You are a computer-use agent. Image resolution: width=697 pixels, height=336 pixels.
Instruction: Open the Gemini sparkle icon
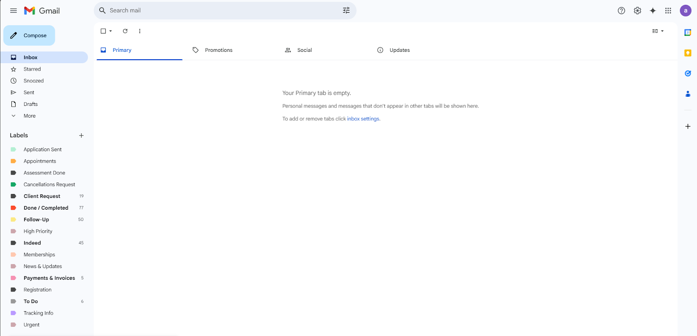[653, 10]
